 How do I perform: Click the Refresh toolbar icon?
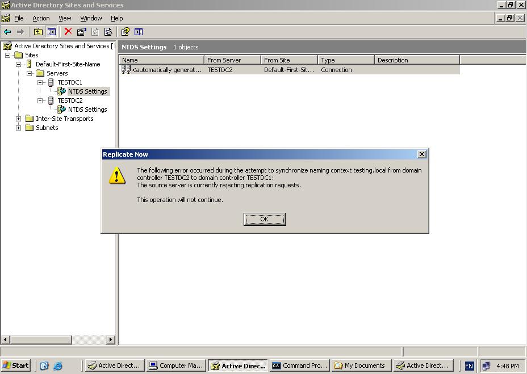(x=95, y=32)
